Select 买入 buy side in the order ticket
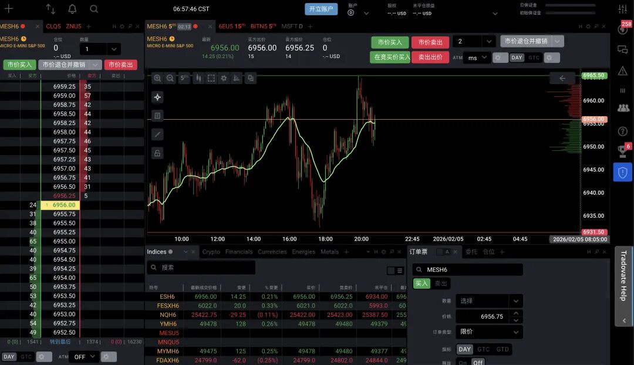 421,283
